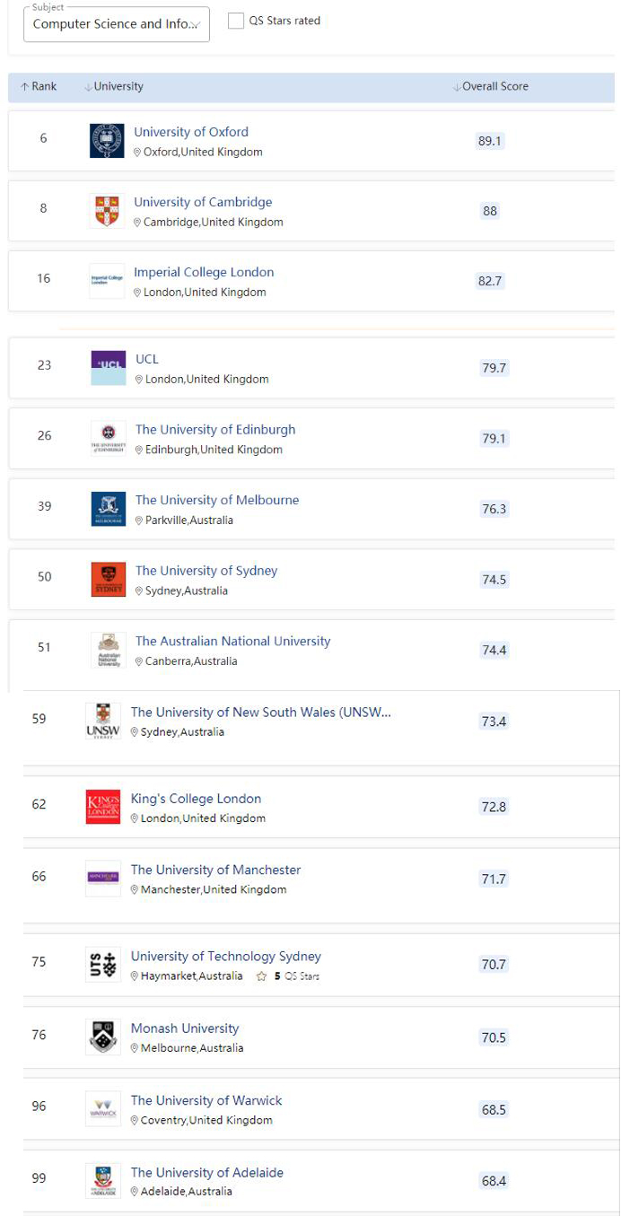Click the University of Melbourne logo
Viewport: 621px width, 1216px height.
click(109, 509)
